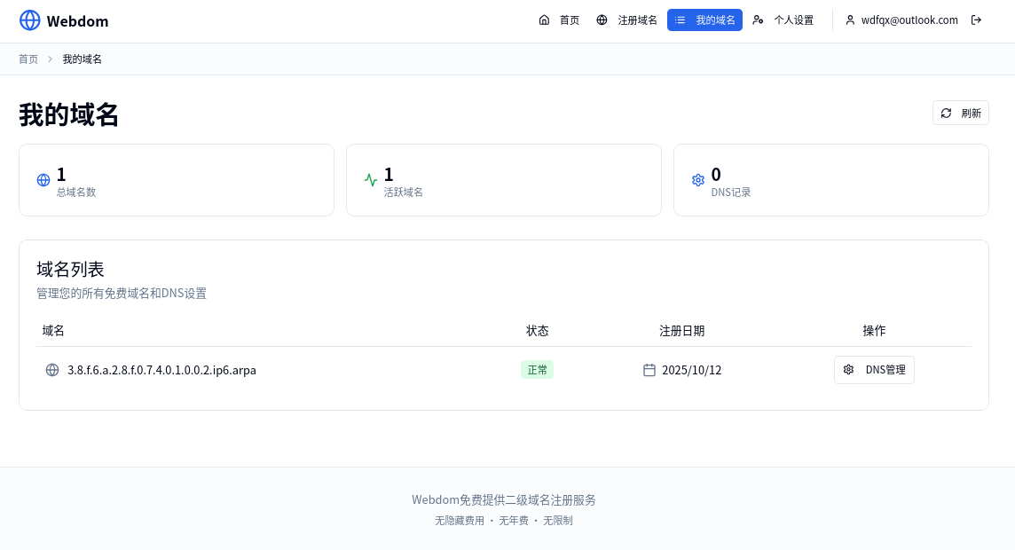Click the wdfqx@outlook.com account label
Viewport: 1015px width, 550px height.
(x=909, y=20)
